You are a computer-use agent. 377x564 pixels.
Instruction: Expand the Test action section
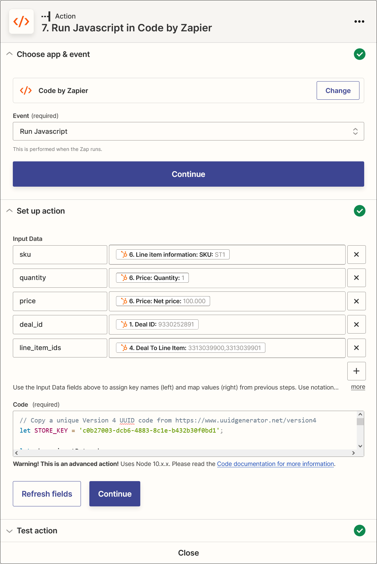(9, 531)
